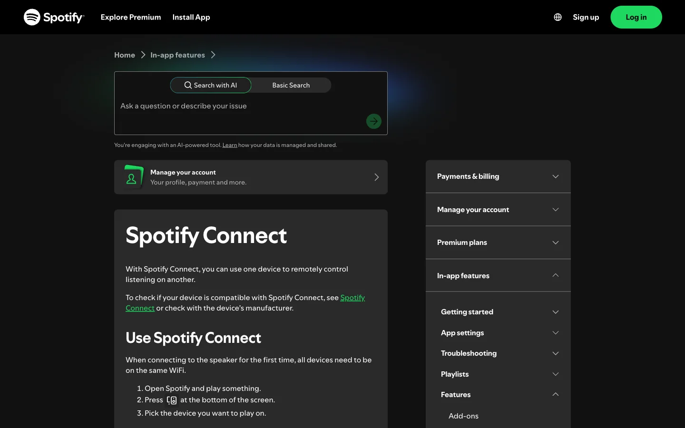Open Explore Premium in top navigation
This screenshot has height=428, width=685.
point(131,17)
